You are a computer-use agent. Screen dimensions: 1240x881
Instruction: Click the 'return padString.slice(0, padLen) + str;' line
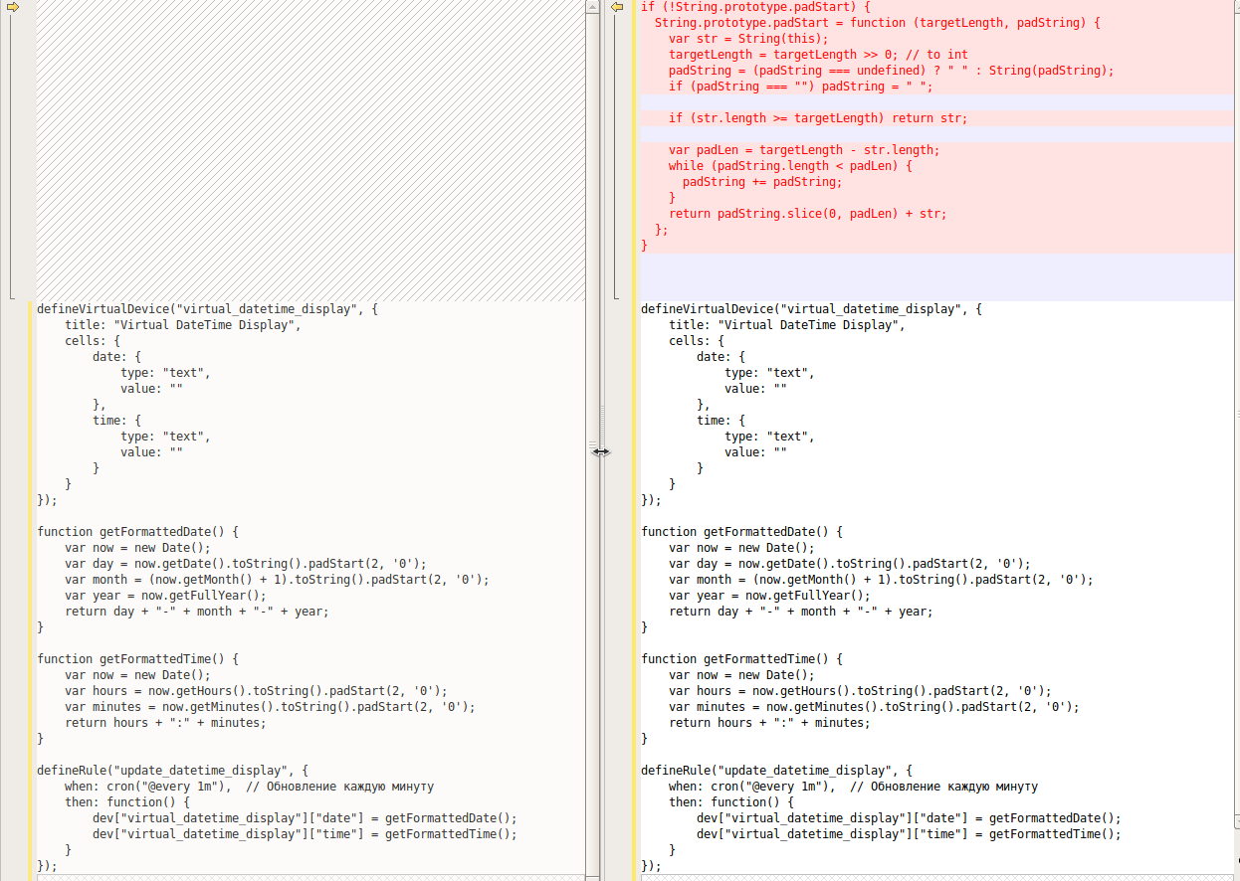coord(807,214)
